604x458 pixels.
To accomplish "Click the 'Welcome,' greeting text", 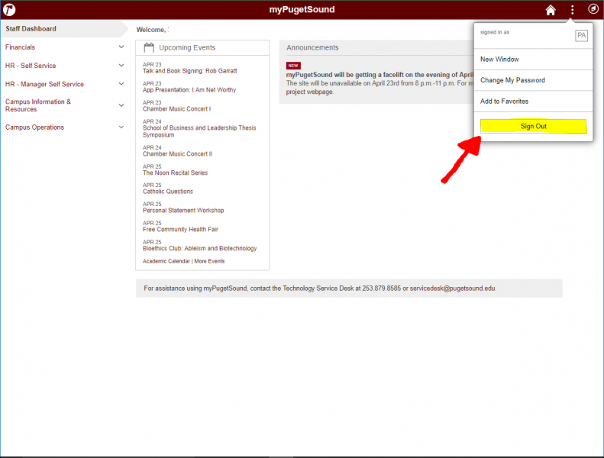I will pos(151,30).
